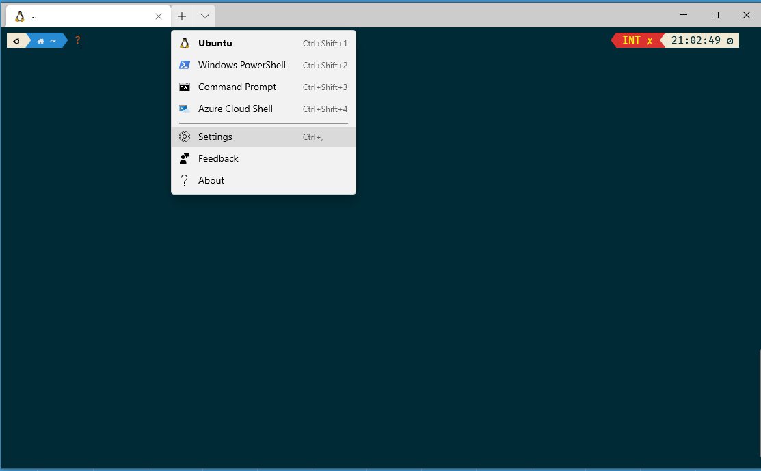761x471 pixels.
Task: Open Azure Cloud Shell profile
Action: [x=263, y=109]
